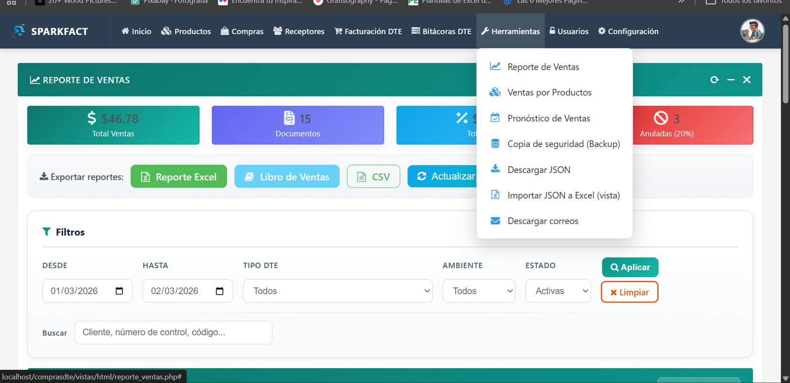Click the Documentos summary card

[298, 125]
